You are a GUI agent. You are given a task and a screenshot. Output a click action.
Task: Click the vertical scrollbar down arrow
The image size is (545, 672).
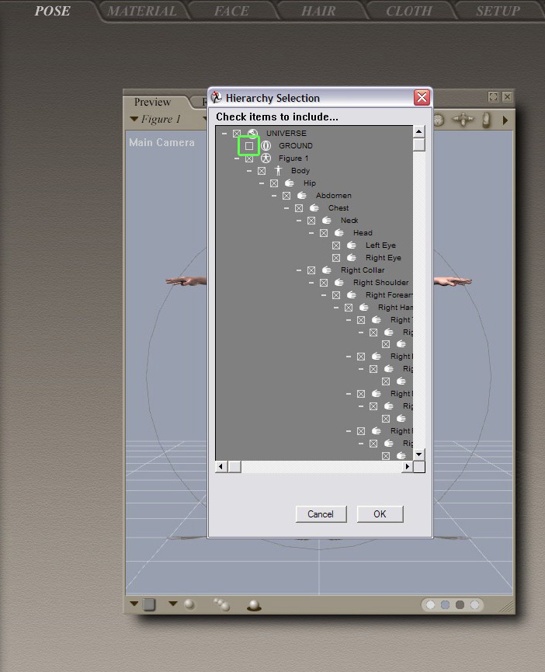click(x=419, y=454)
